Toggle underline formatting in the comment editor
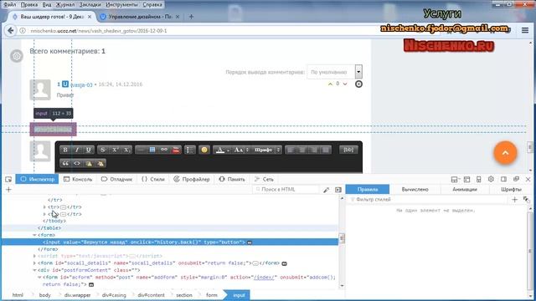 (89, 150)
